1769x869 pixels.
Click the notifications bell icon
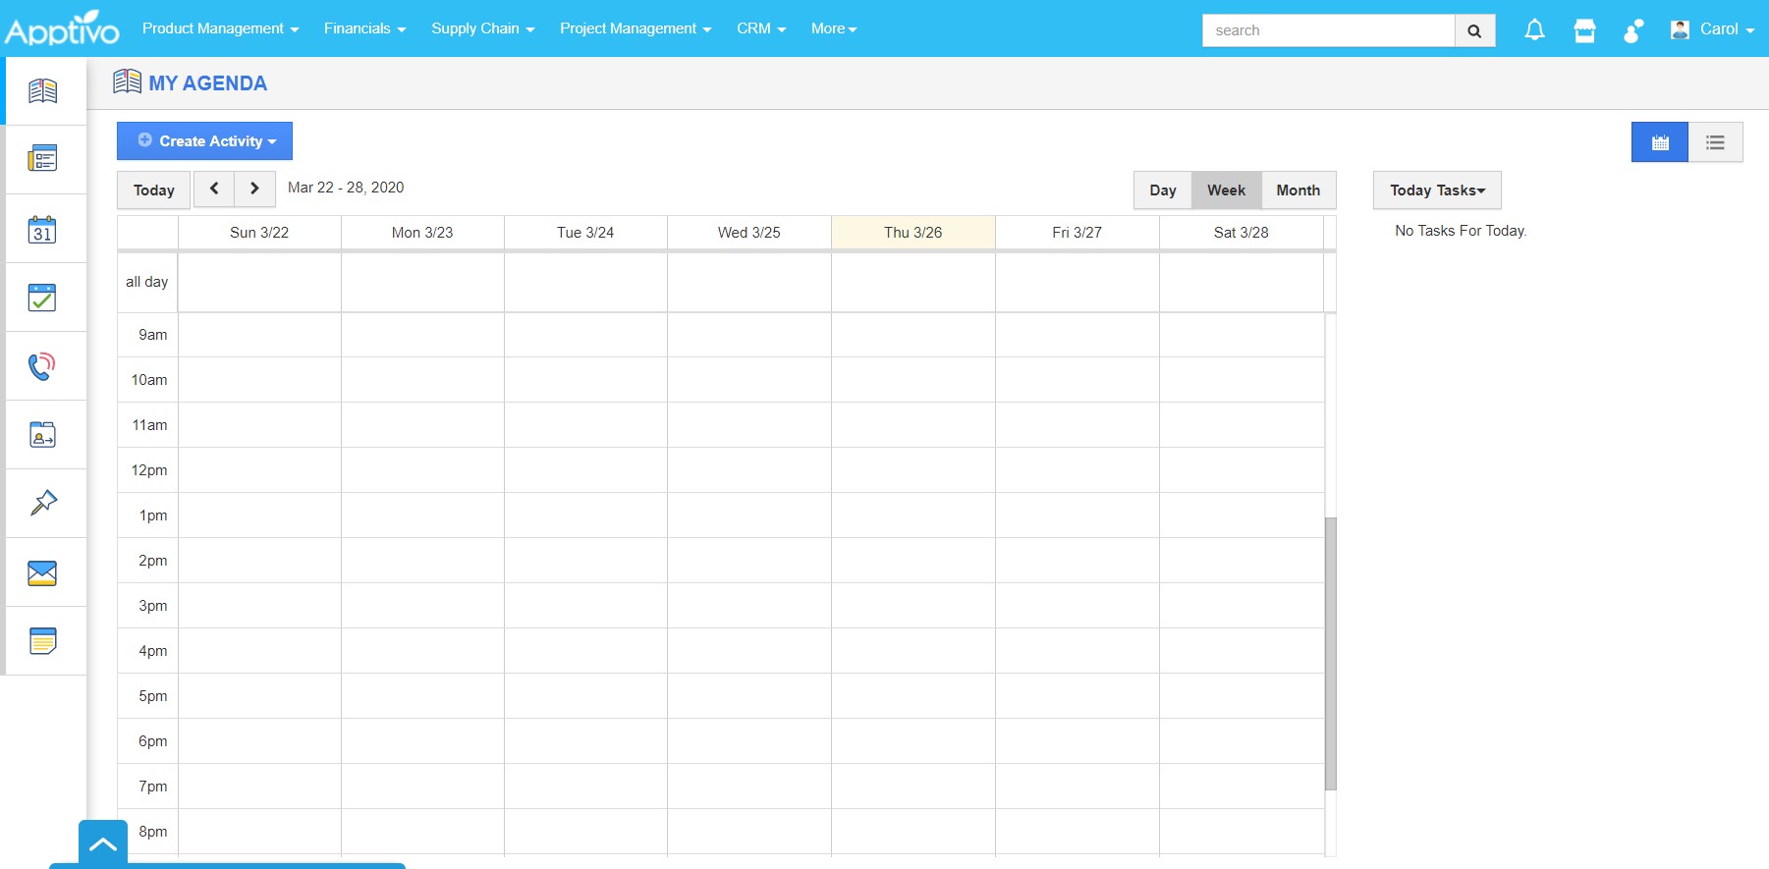click(x=1534, y=30)
